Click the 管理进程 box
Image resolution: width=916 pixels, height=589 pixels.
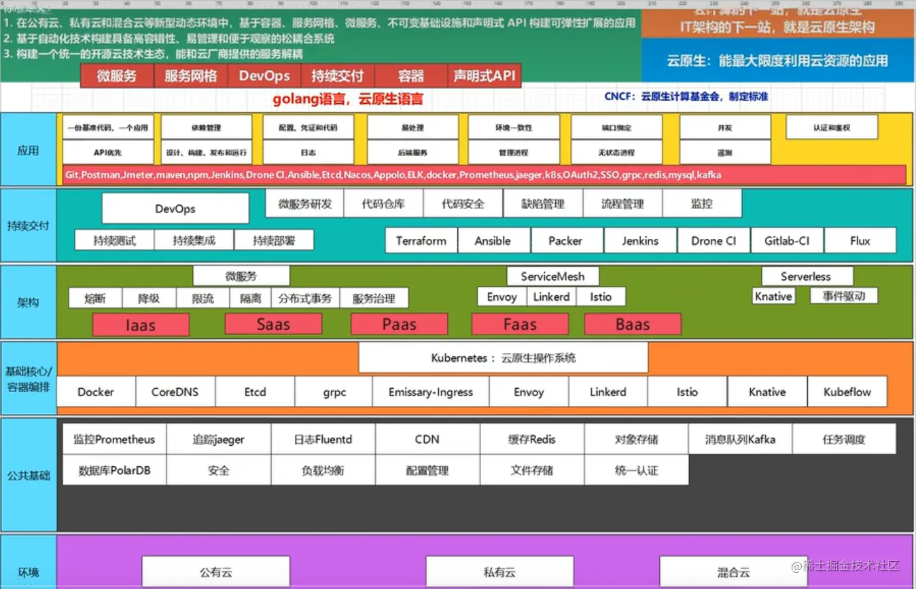[x=514, y=153]
